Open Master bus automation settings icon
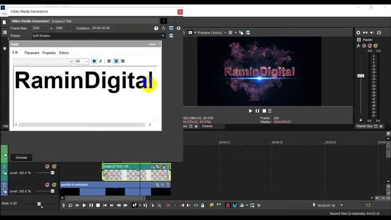Image resolution: width=391 pixels, height=220 pixels. tap(364, 46)
